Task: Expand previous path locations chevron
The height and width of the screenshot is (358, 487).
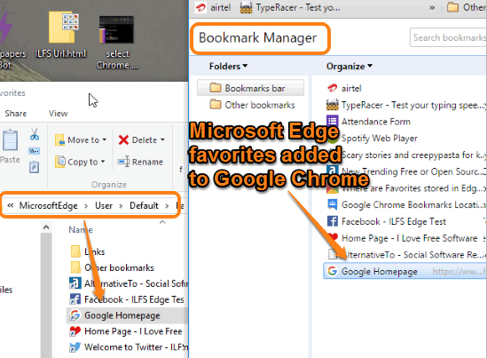Action: (11, 205)
